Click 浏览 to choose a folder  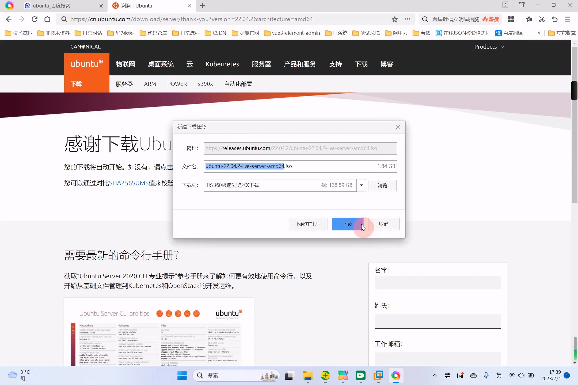pos(383,185)
